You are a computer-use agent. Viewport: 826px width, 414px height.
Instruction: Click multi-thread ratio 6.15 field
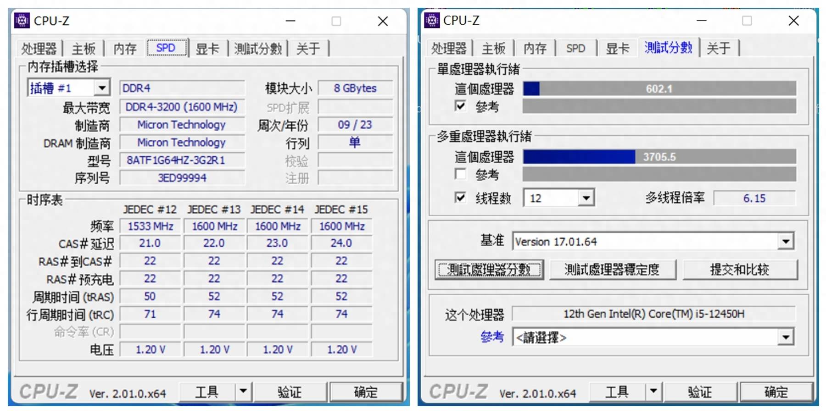point(754,198)
